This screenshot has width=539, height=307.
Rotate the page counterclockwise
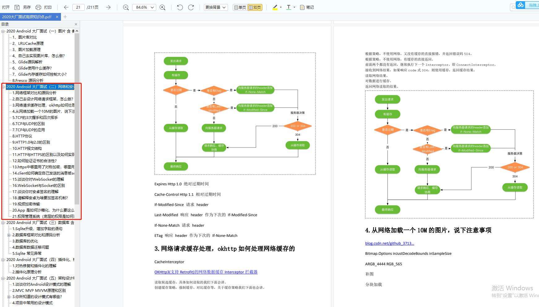point(179,7)
